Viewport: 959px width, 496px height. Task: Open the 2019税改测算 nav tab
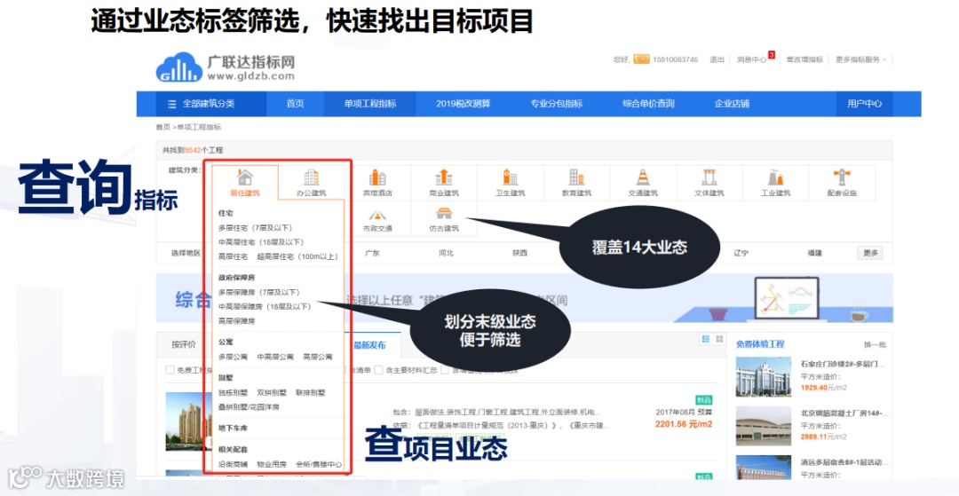(x=463, y=104)
